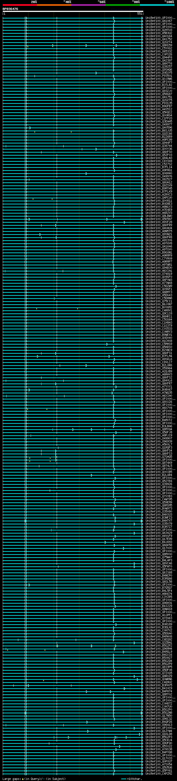Click the red 20% identity legend bar
The image size is (177, 781).
coord(20,5)
